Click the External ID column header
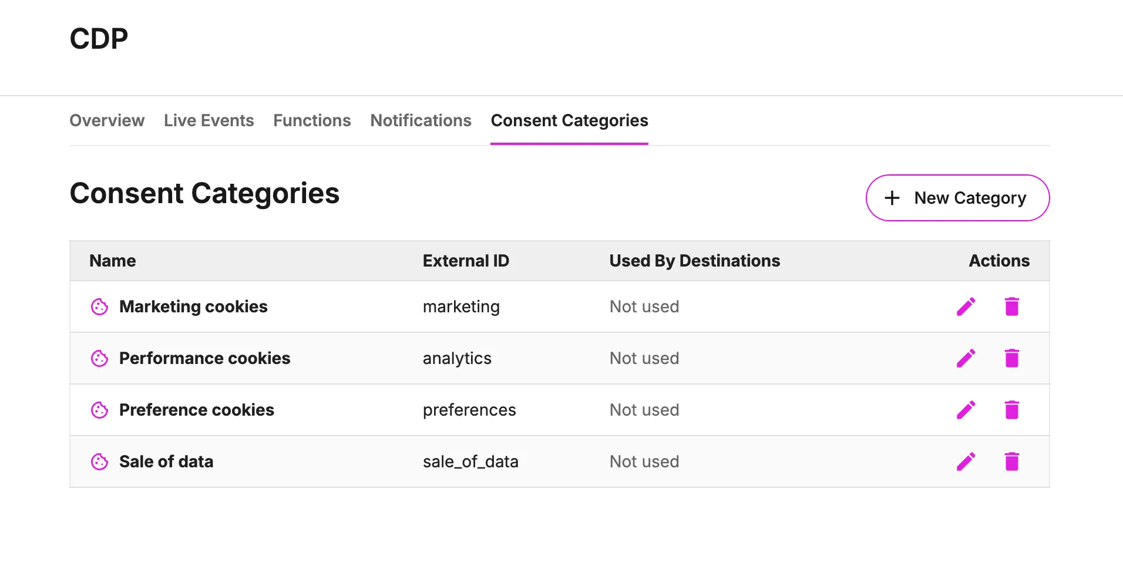 coord(466,261)
